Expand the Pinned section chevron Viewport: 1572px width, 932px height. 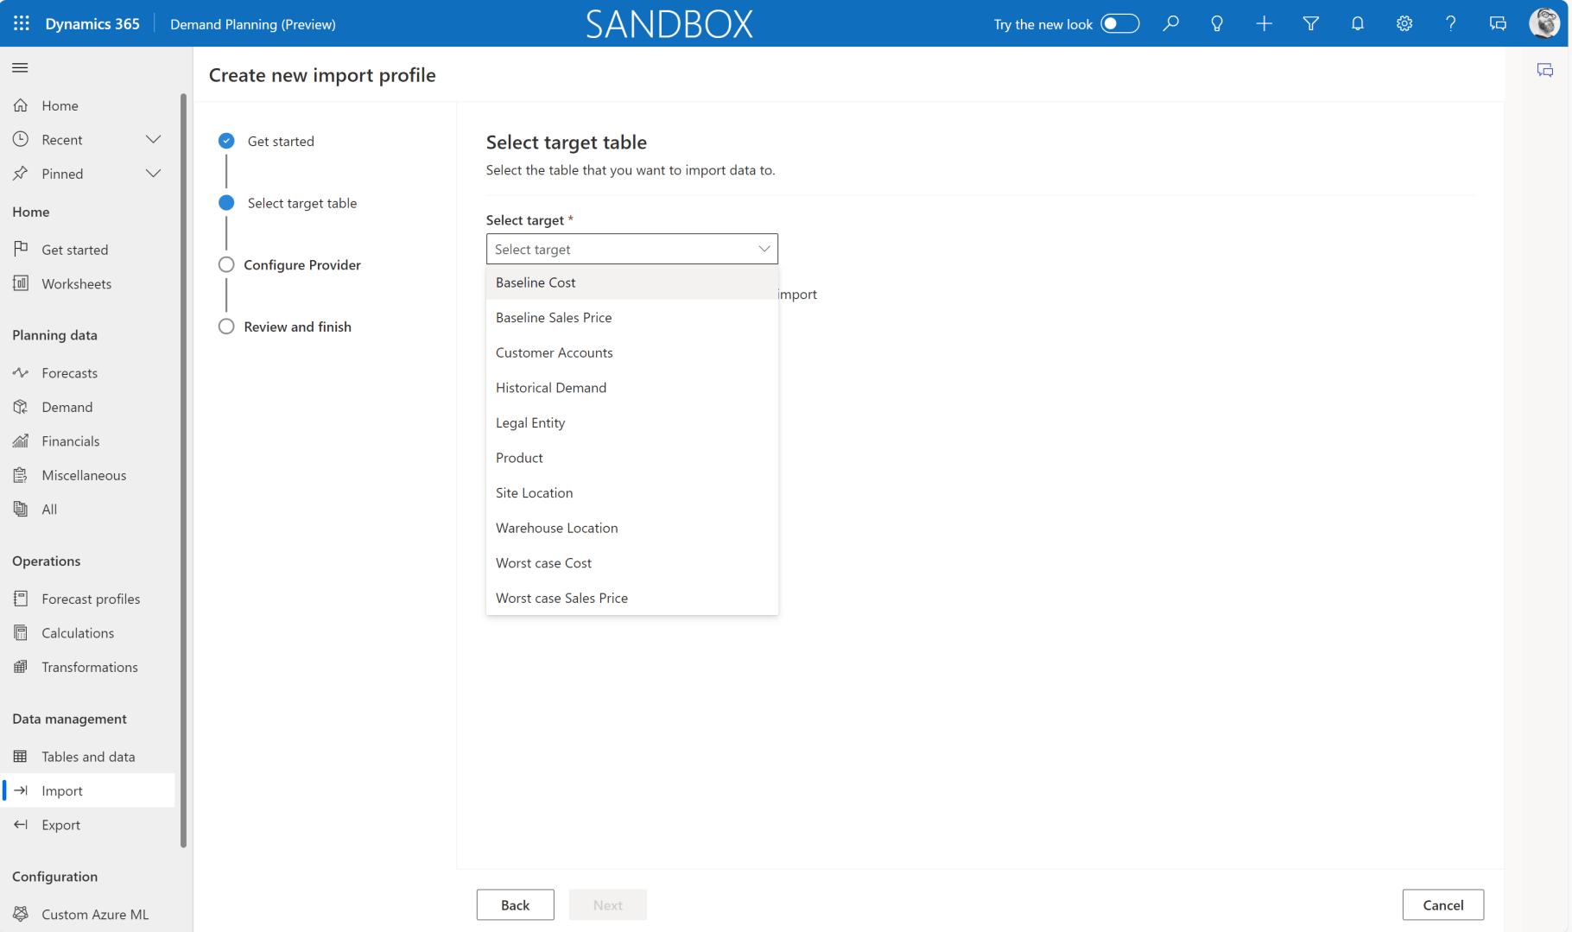(x=153, y=174)
